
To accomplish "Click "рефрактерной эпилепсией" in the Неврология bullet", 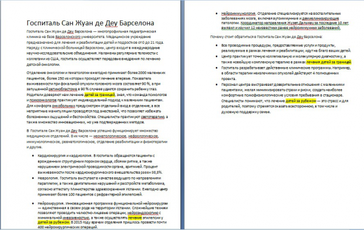I will pyautogui.click(x=119, y=195).
